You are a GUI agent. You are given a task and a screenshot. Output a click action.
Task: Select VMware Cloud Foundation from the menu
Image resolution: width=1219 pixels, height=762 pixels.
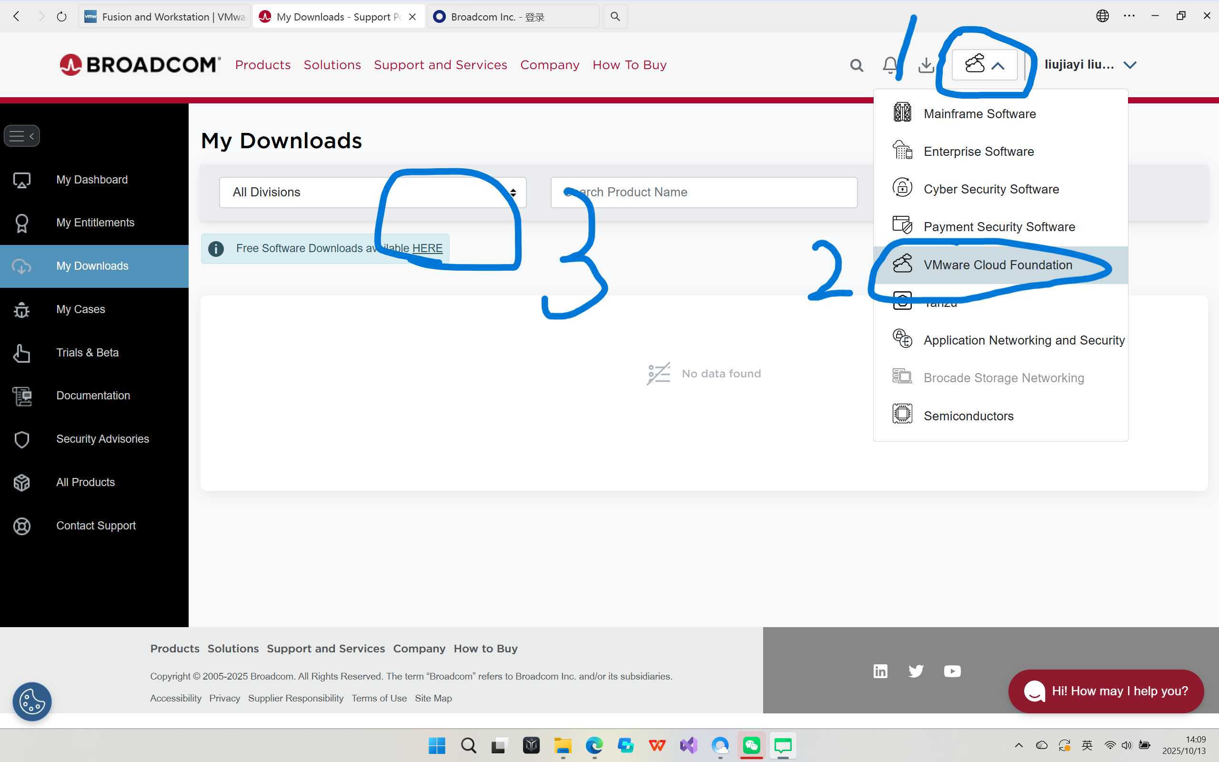pyautogui.click(x=997, y=265)
